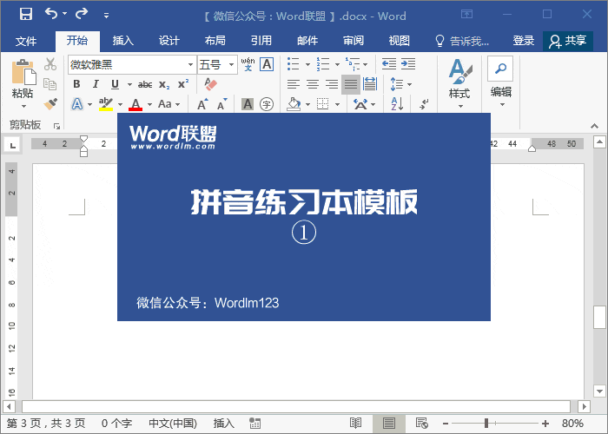The image size is (608, 434).
Task: Increase font size with grow icon
Action: point(202,104)
